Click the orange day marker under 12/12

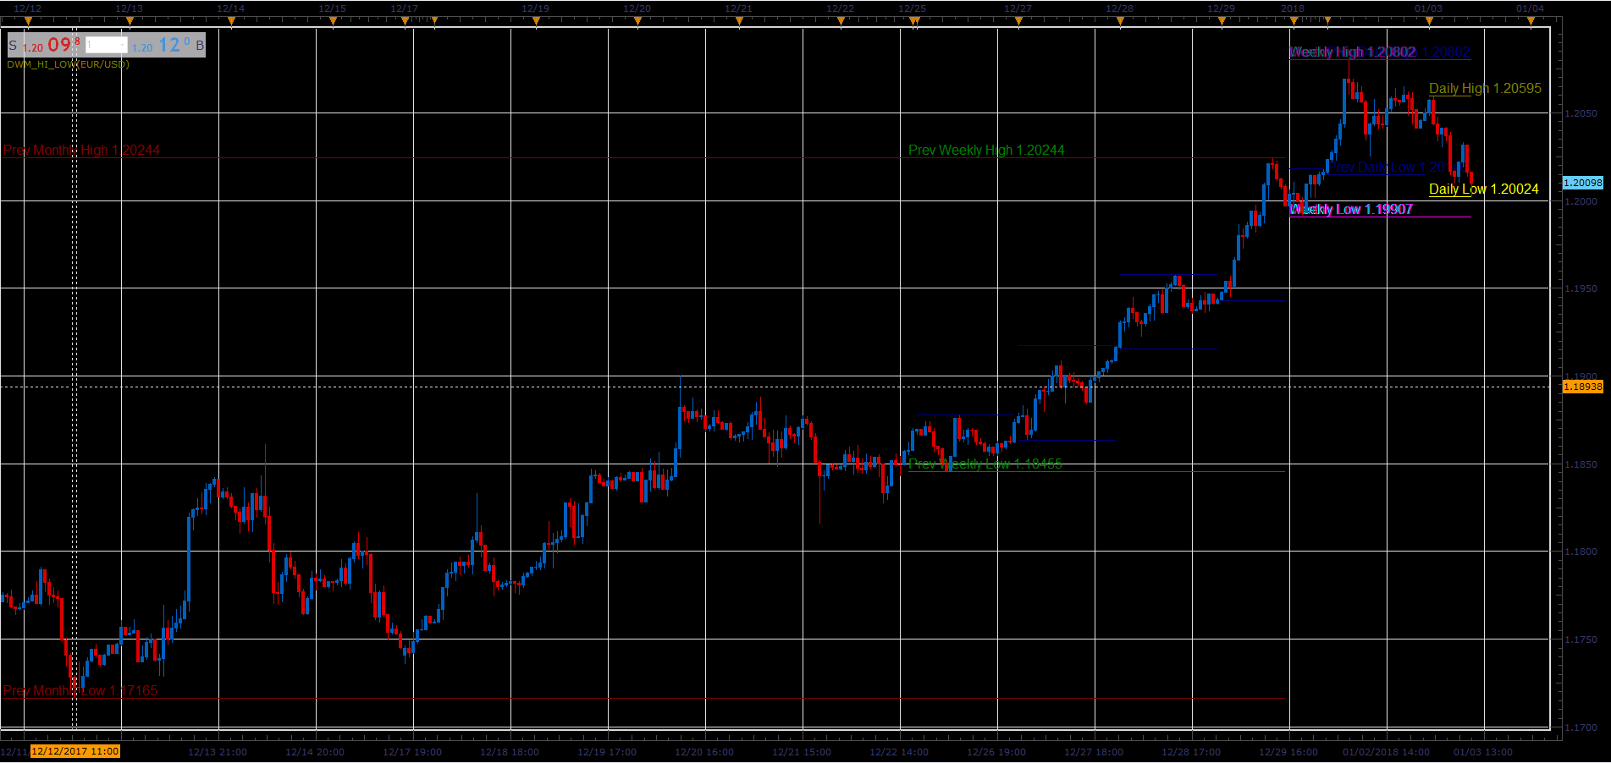pos(28,23)
